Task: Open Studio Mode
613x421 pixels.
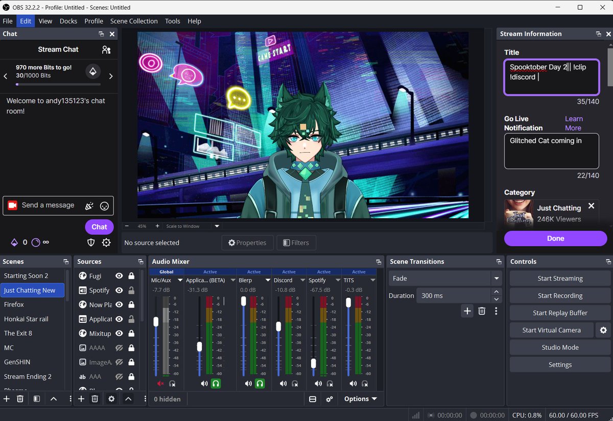Action: tap(560, 347)
